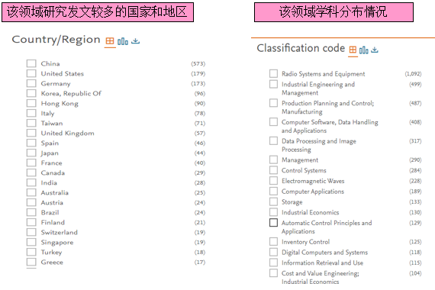
Task: Check Cost and Value Engineering checkbox
Action: click(273, 273)
